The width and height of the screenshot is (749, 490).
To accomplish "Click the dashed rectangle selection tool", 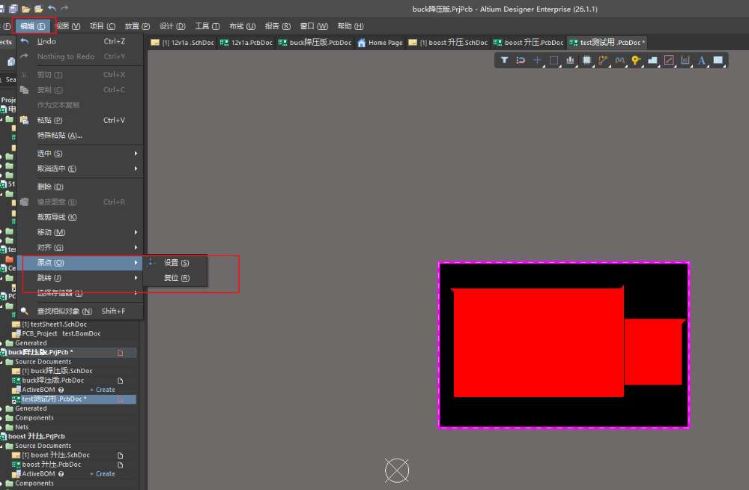I will [x=554, y=60].
